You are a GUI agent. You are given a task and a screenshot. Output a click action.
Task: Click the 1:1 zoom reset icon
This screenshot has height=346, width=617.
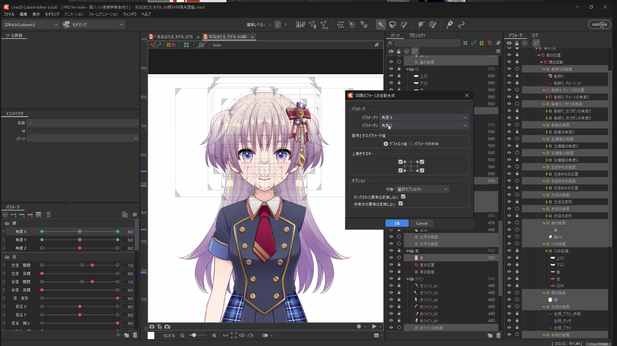[x=225, y=335]
